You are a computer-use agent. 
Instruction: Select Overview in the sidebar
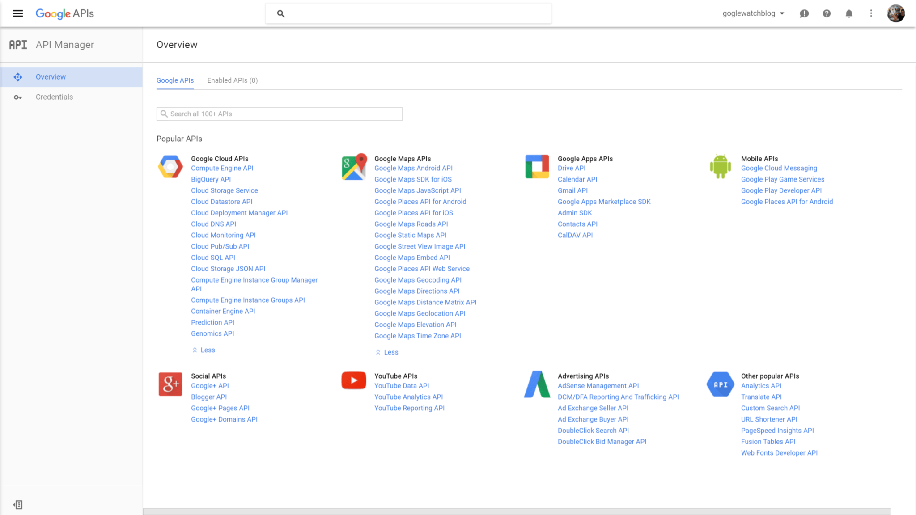pos(51,77)
